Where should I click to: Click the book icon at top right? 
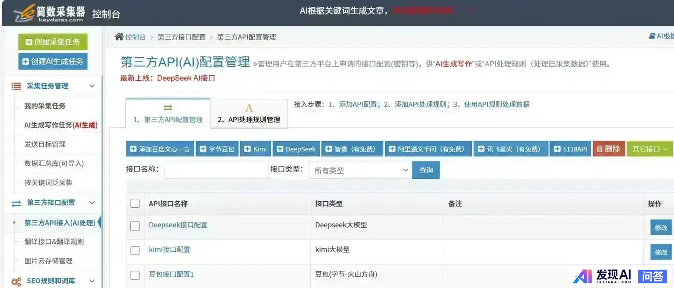point(652,36)
